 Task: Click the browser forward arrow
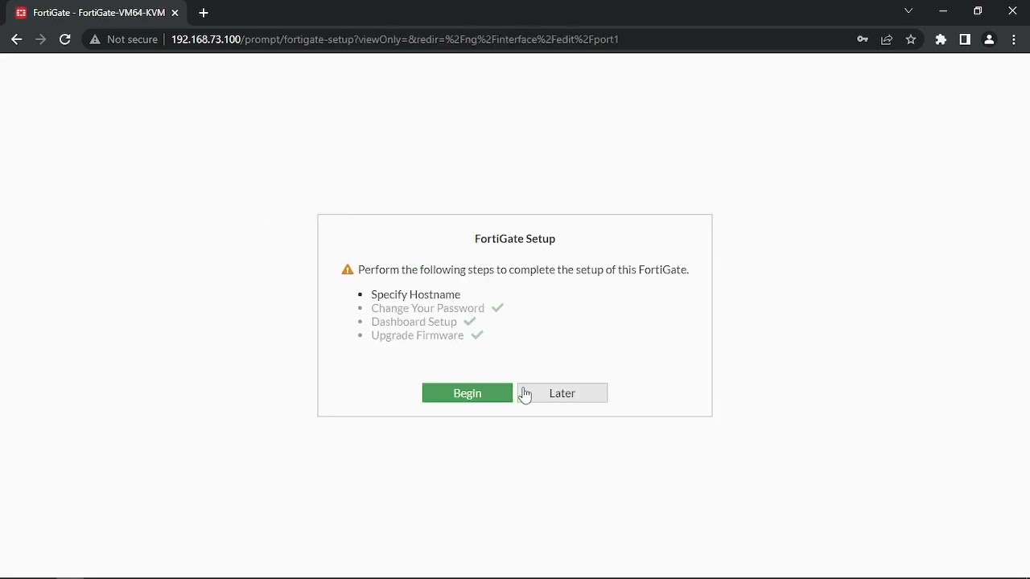click(x=41, y=39)
